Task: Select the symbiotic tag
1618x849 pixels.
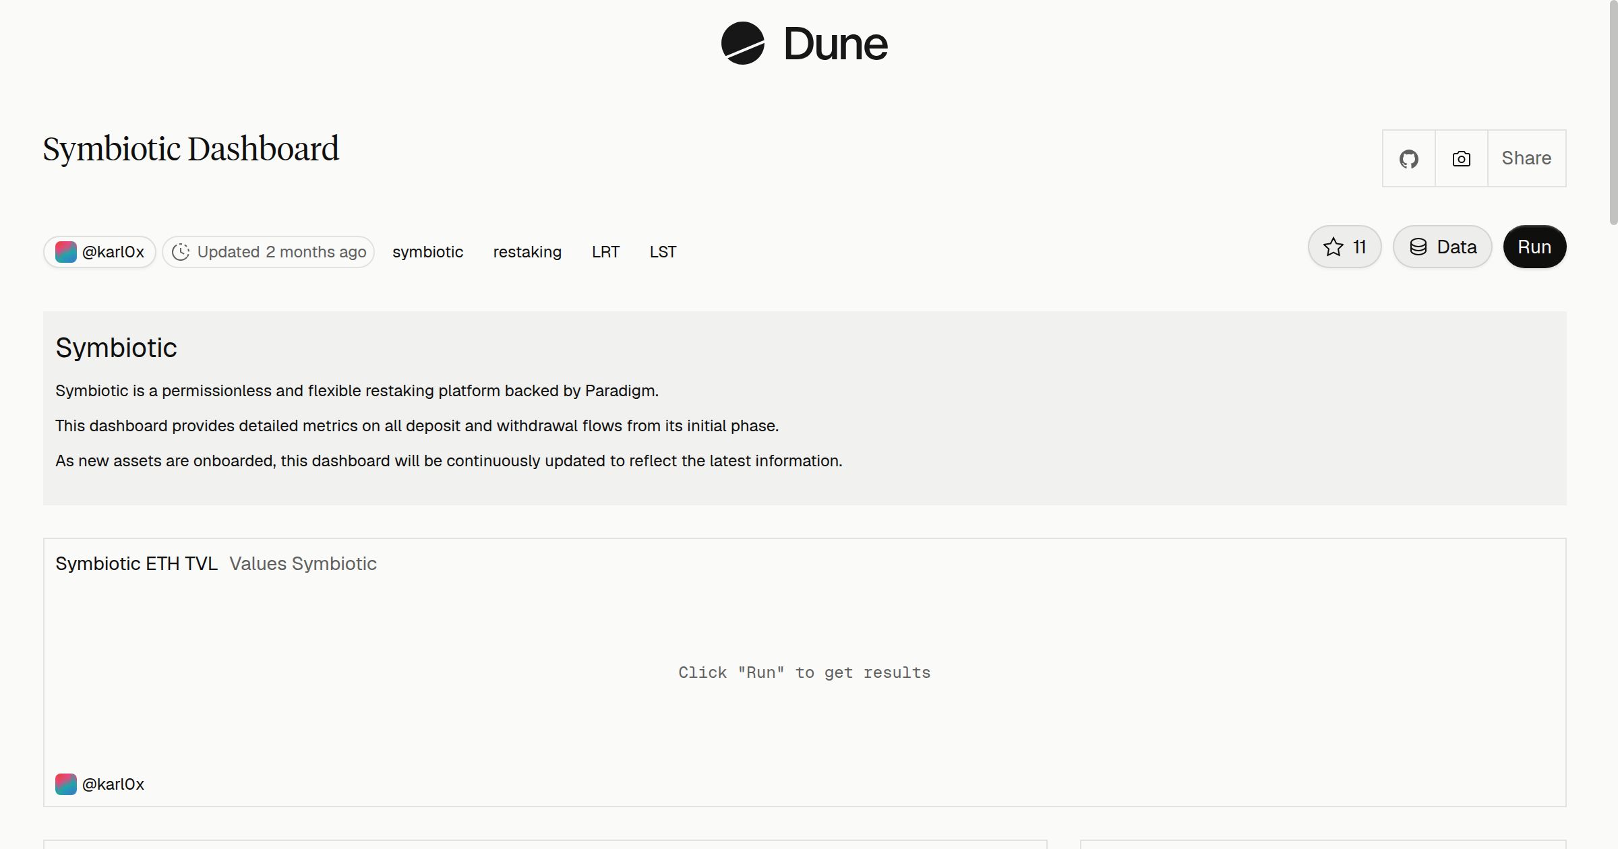Action: 428,252
